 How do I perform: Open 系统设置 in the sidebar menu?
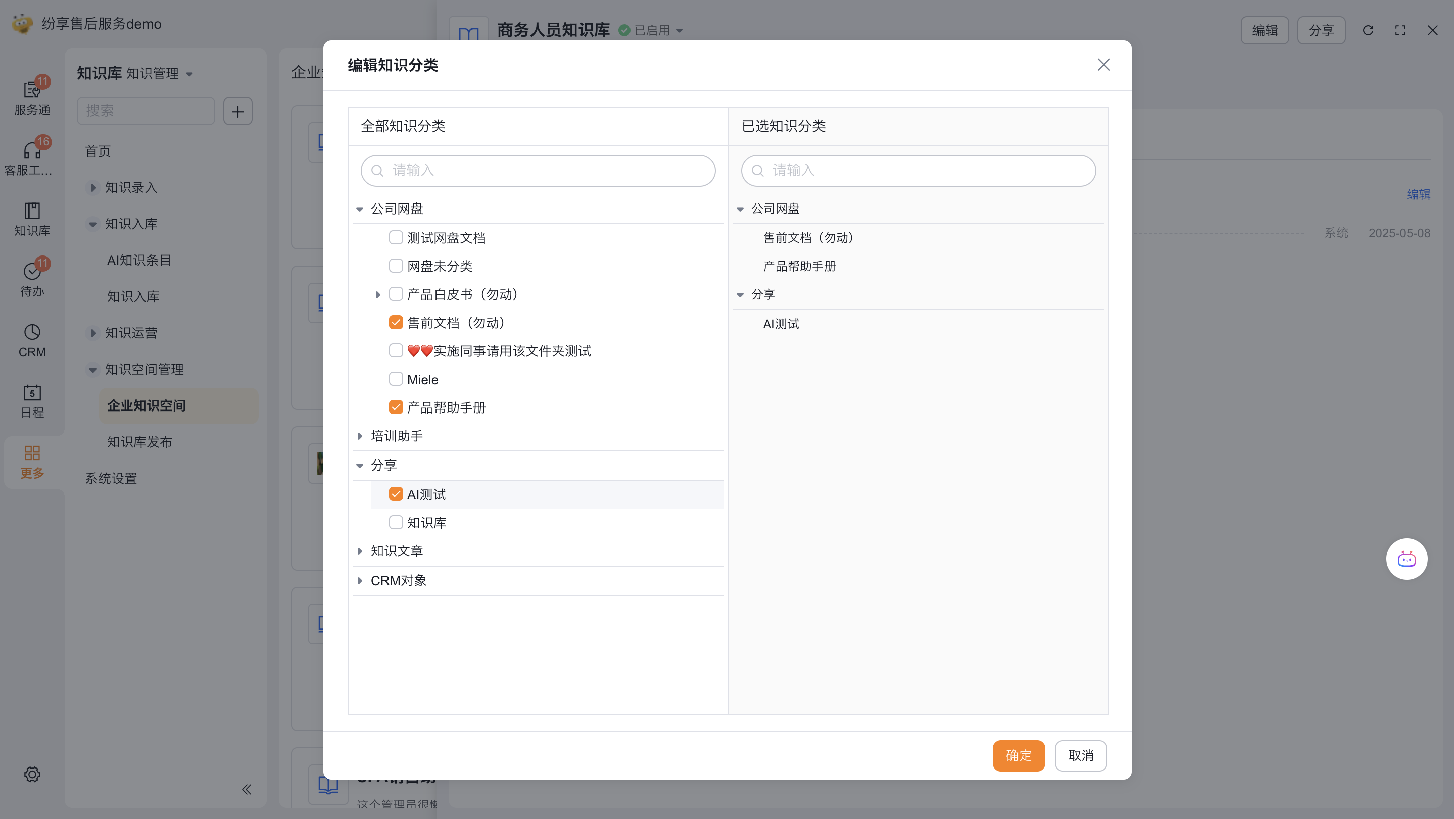pos(111,478)
